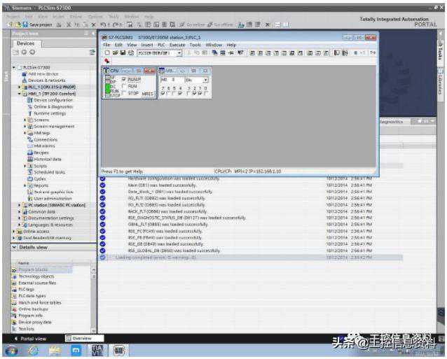
Task: Open the Execute menu in PLCSIM
Action: coord(175,45)
